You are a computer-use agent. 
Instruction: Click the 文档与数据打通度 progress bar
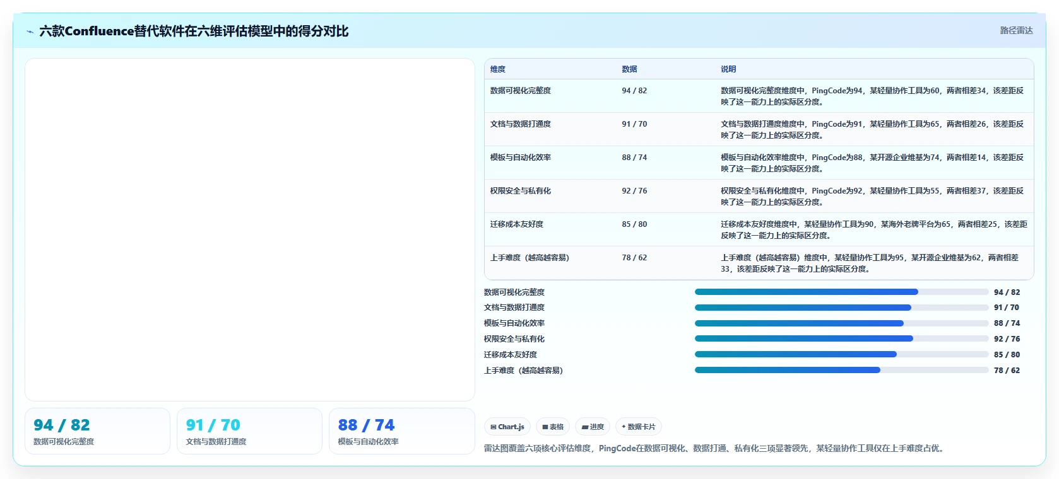point(841,308)
